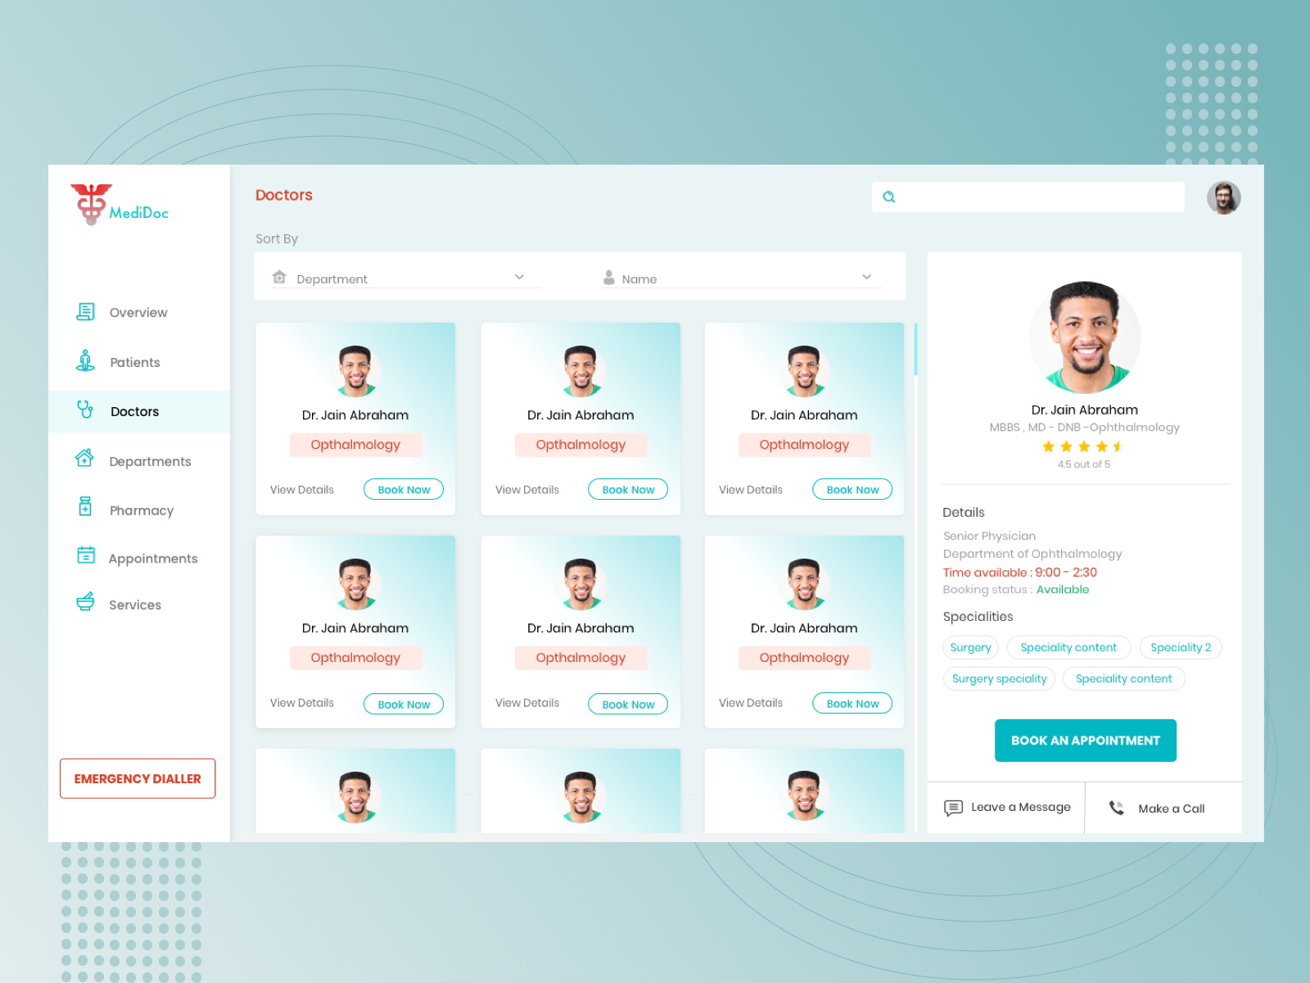
Task: Click the search magnifier icon
Action: coord(889,197)
